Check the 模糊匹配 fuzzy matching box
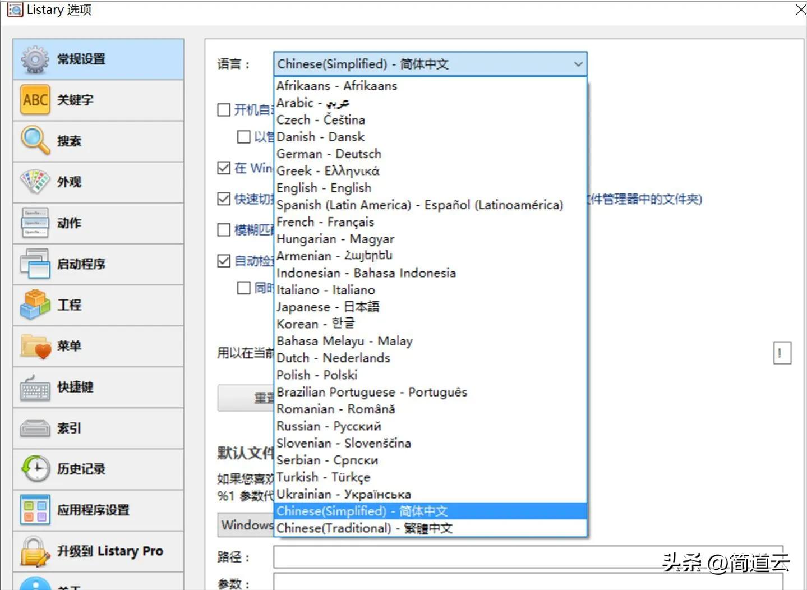The image size is (807, 590). tap(223, 229)
